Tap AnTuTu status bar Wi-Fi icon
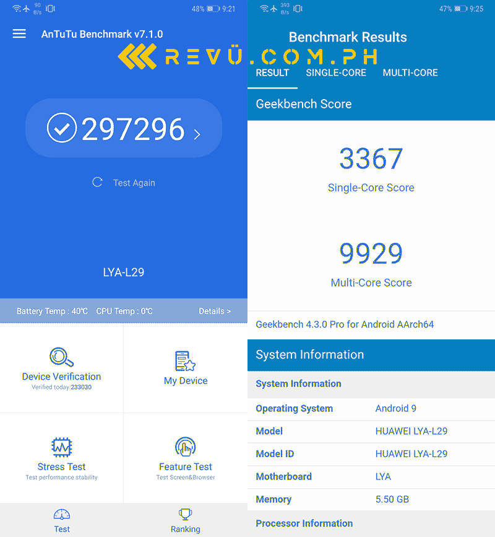Image resolution: width=495 pixels, height=537 pixels. click(17, 9)
